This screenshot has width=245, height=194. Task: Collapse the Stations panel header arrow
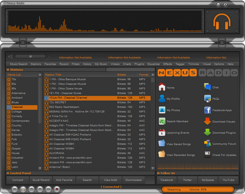pos(8,70)
